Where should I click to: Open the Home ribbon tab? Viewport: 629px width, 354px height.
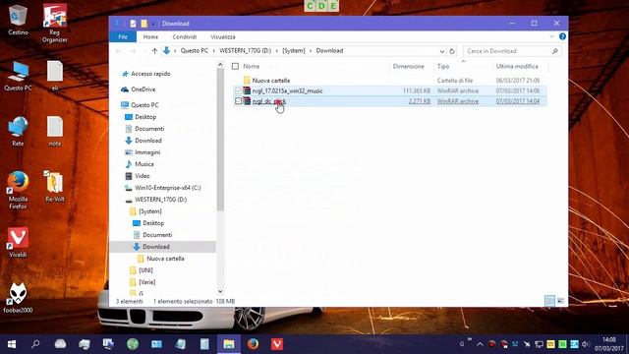(x=150, y=36)
